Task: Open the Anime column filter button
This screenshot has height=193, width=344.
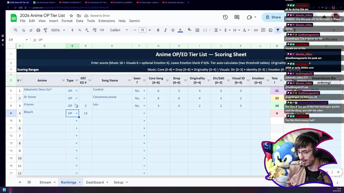Action: tap(63, 80)
